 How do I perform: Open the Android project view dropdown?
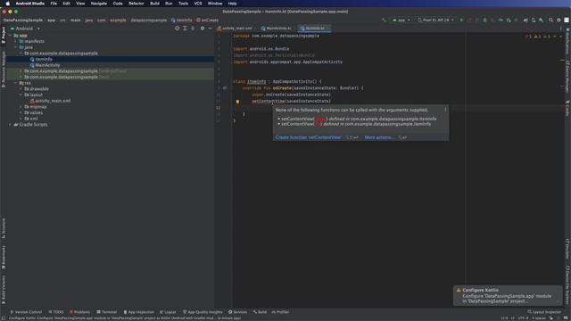(25, 29)
